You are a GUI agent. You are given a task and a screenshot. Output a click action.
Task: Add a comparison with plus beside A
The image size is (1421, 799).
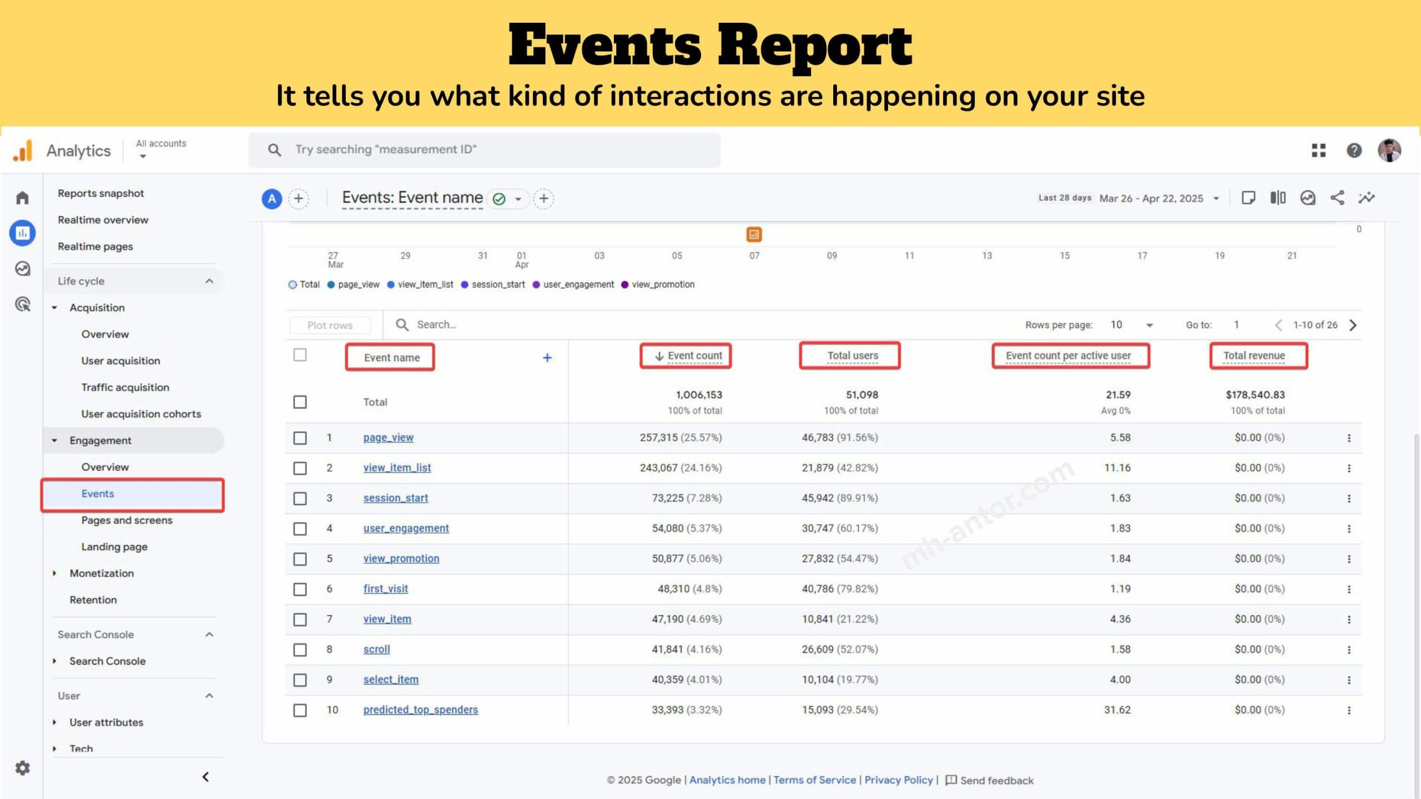pyautogui.click(x=299, y=199)
